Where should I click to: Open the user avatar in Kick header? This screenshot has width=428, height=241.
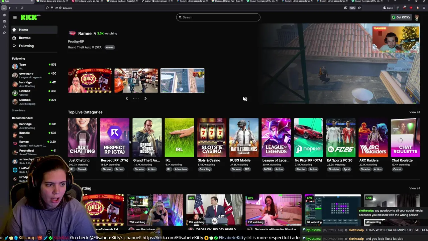[417, 17]
